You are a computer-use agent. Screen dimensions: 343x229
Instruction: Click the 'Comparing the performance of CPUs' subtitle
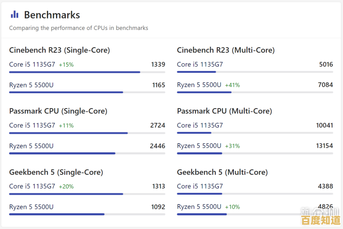(79, 28)
